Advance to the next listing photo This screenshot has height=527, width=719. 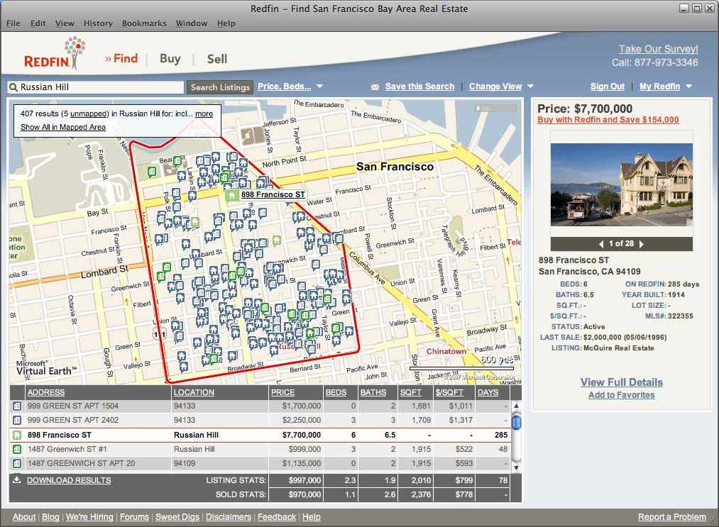tap(642, 244)
